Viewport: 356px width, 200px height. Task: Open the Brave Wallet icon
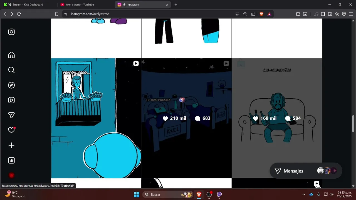click(330, 14)
